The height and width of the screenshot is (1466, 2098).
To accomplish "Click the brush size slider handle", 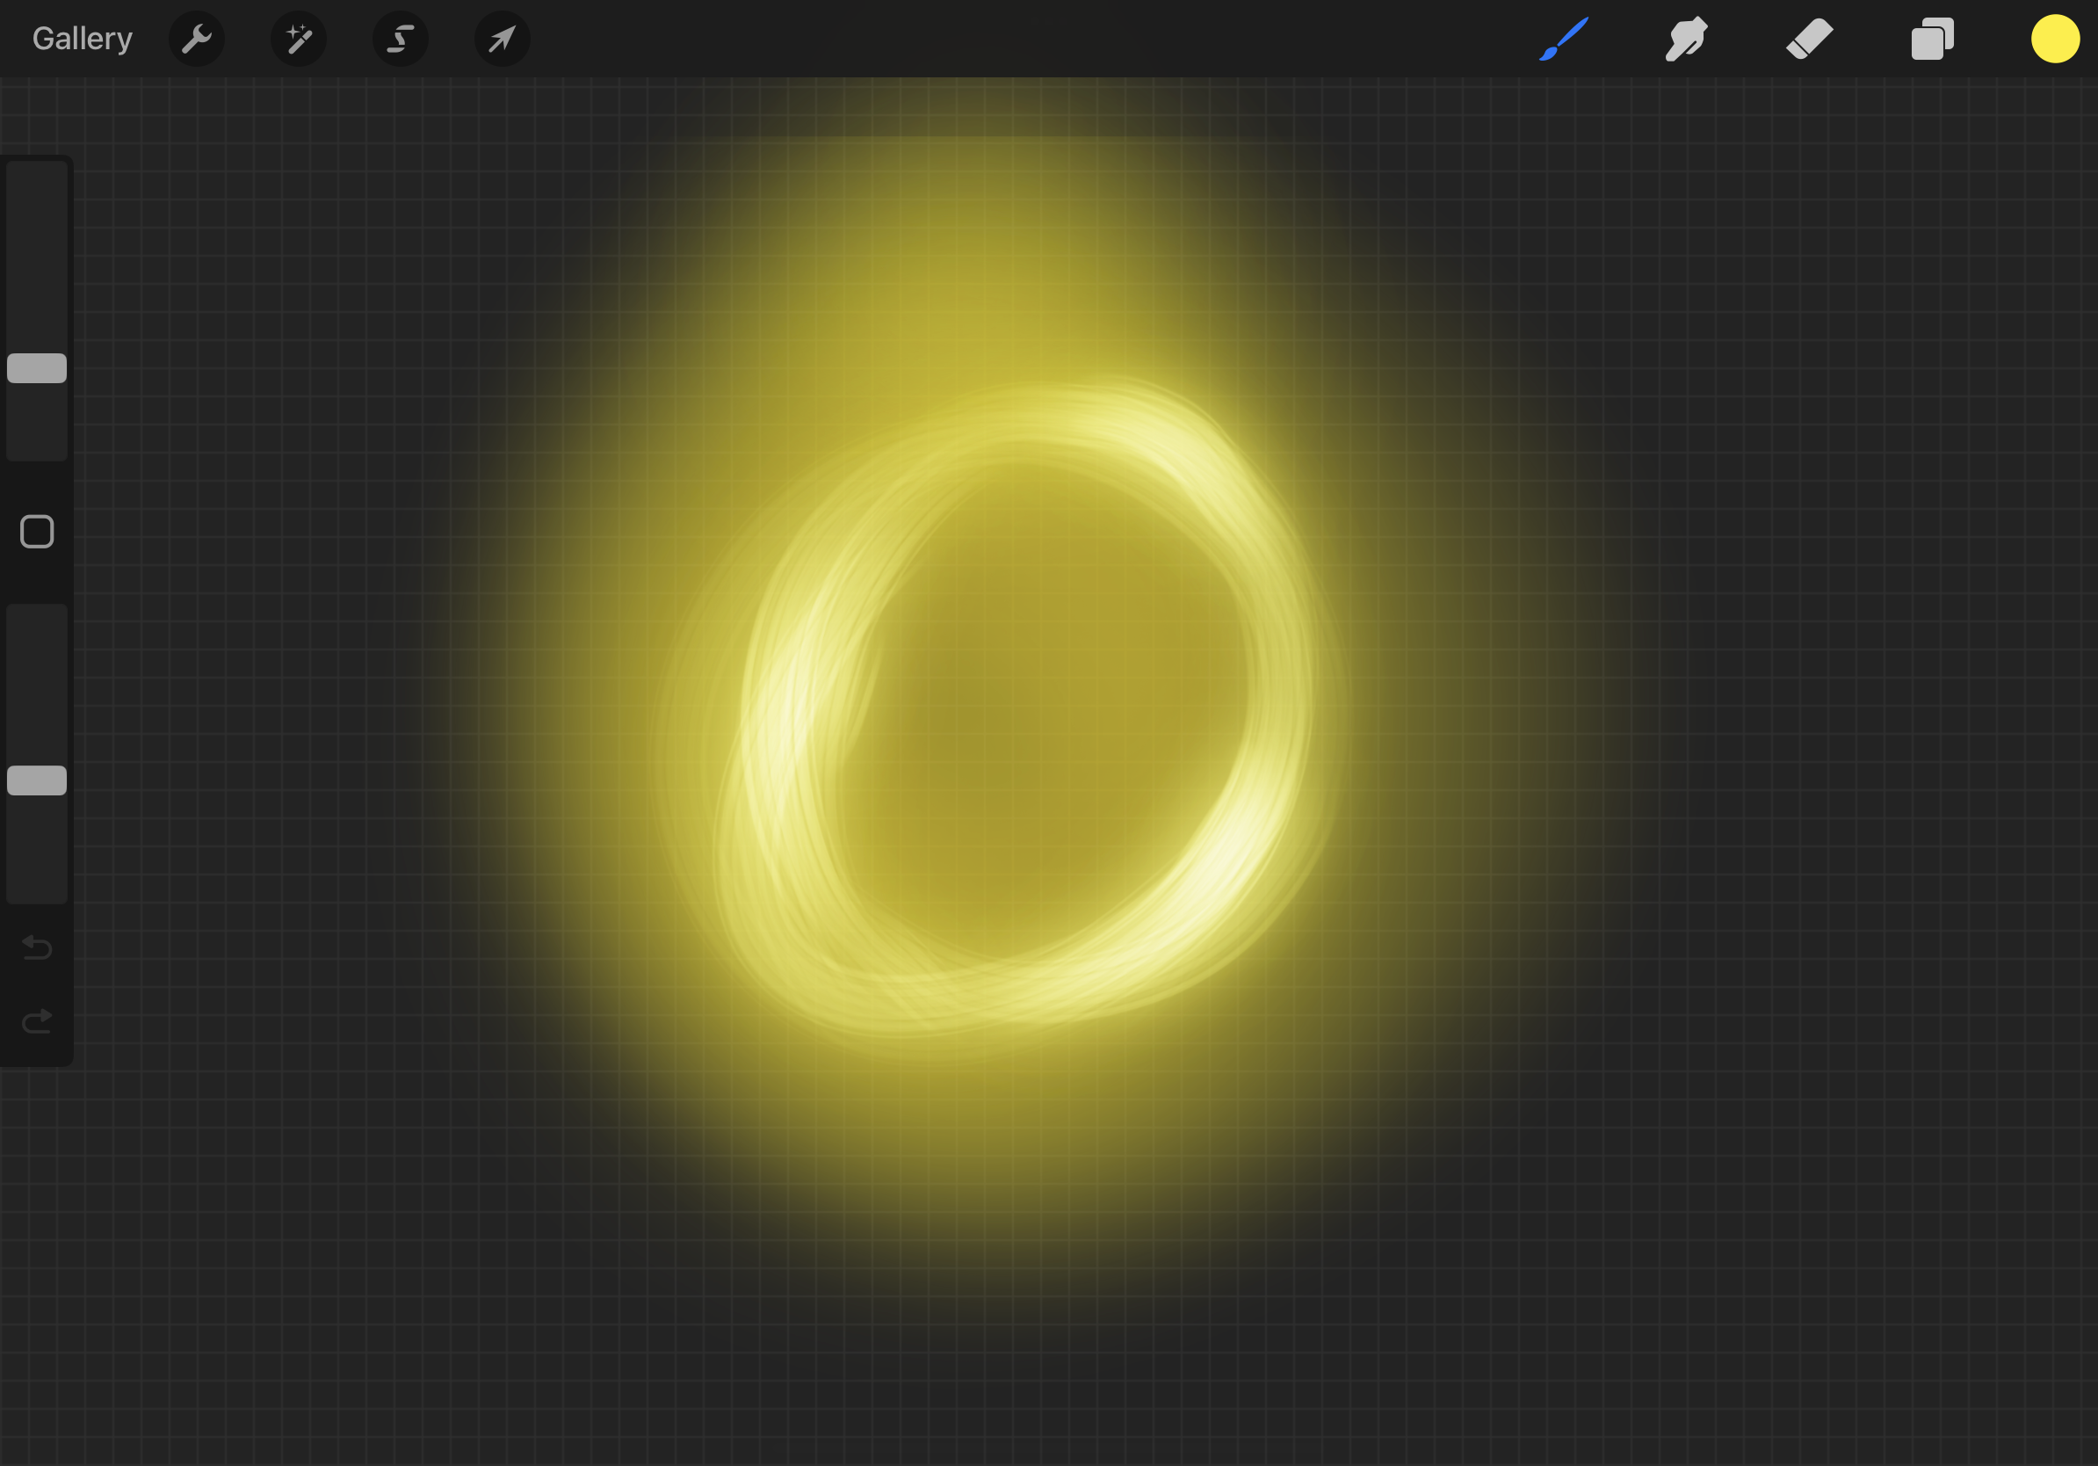I will click(x=37, y=368).
